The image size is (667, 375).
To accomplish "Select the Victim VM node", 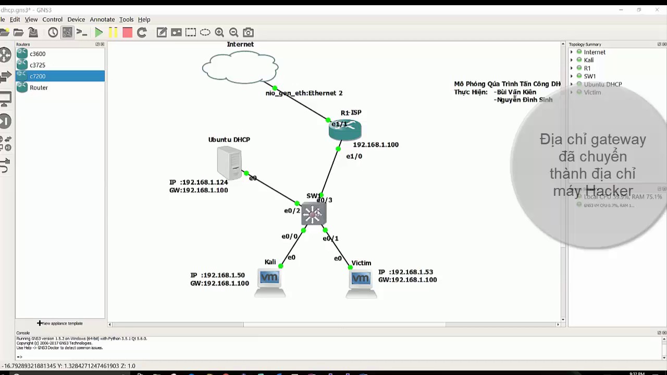I will pyautogui.click(x=361, y=284).
